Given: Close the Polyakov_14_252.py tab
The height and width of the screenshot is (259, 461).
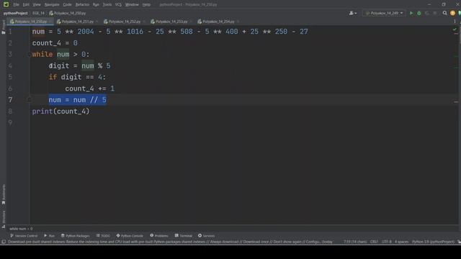Looking at the screenshot, I should click(144, 22).
